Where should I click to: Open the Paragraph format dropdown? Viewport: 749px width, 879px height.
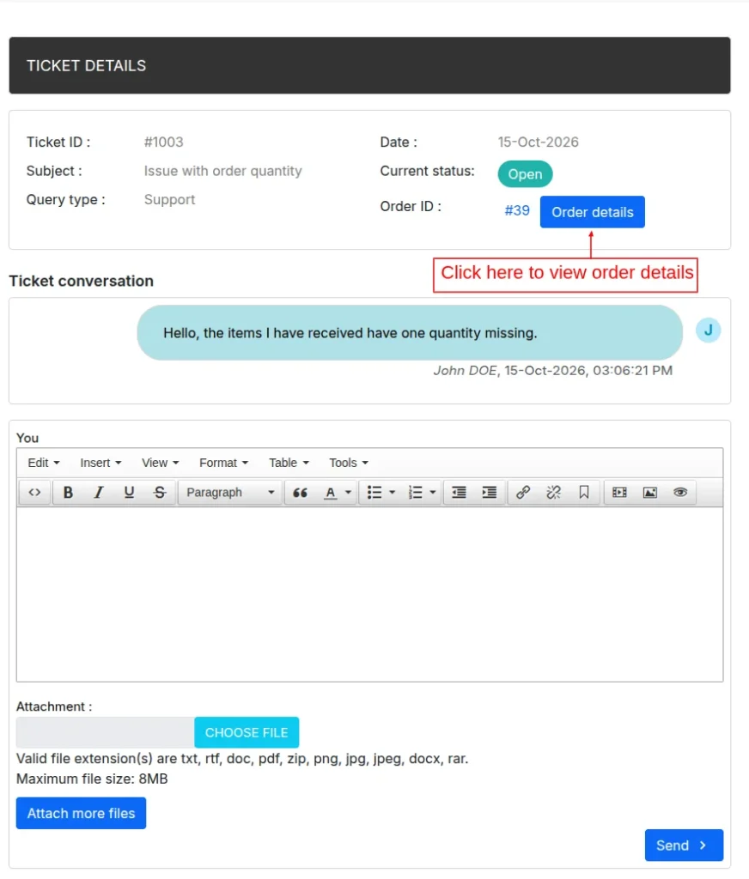[x=230, y=492]
